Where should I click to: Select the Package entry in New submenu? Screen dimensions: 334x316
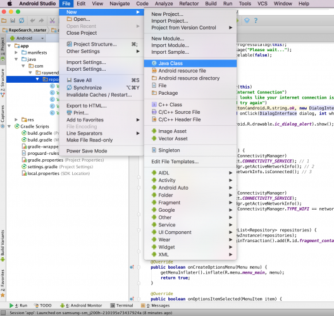(190, 93)
